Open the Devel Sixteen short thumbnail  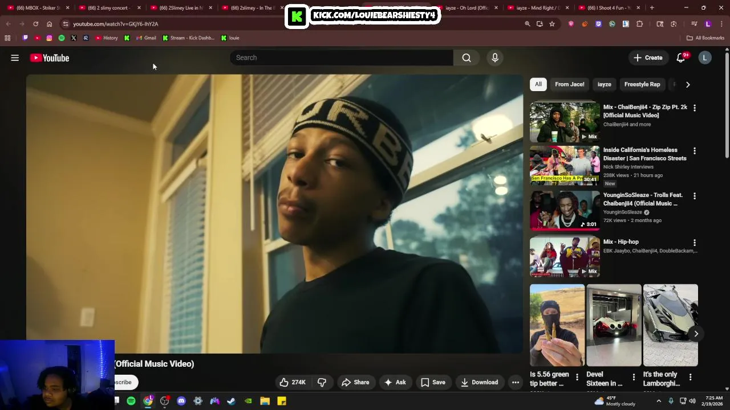[614, 325]
